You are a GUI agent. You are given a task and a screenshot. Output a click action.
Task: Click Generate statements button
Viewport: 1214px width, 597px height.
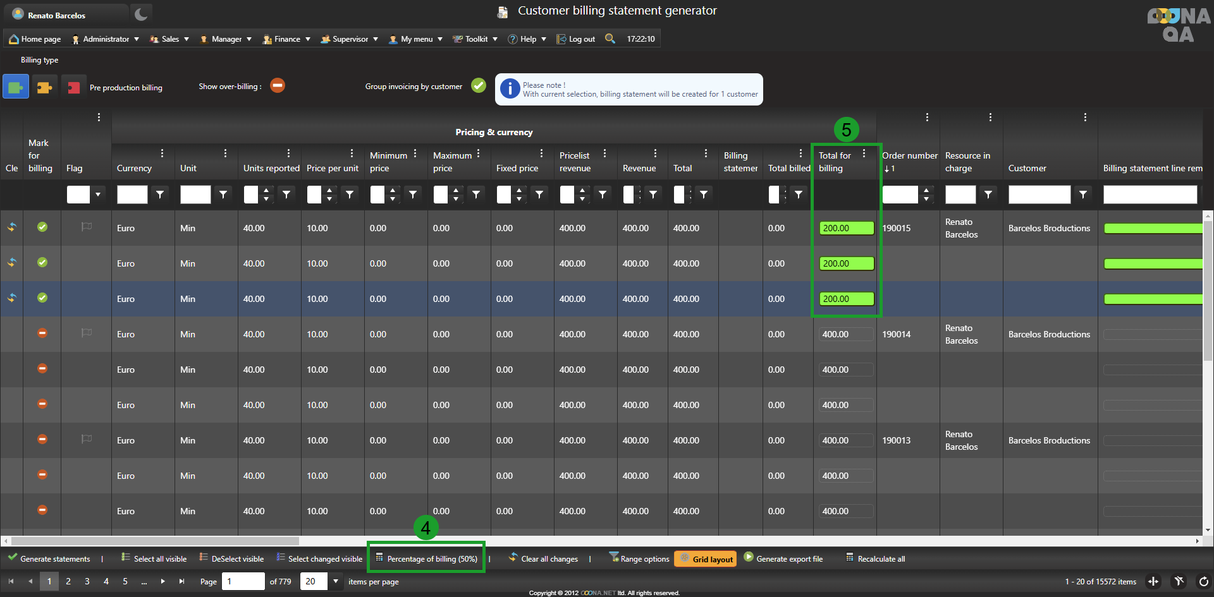point(49,558)
